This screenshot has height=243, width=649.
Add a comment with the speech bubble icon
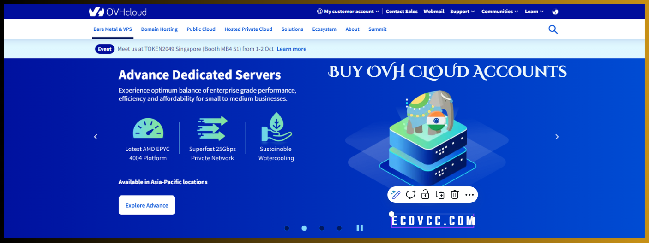tap(410, 195)
